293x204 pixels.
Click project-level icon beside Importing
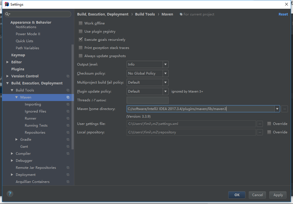pos(68,104)
